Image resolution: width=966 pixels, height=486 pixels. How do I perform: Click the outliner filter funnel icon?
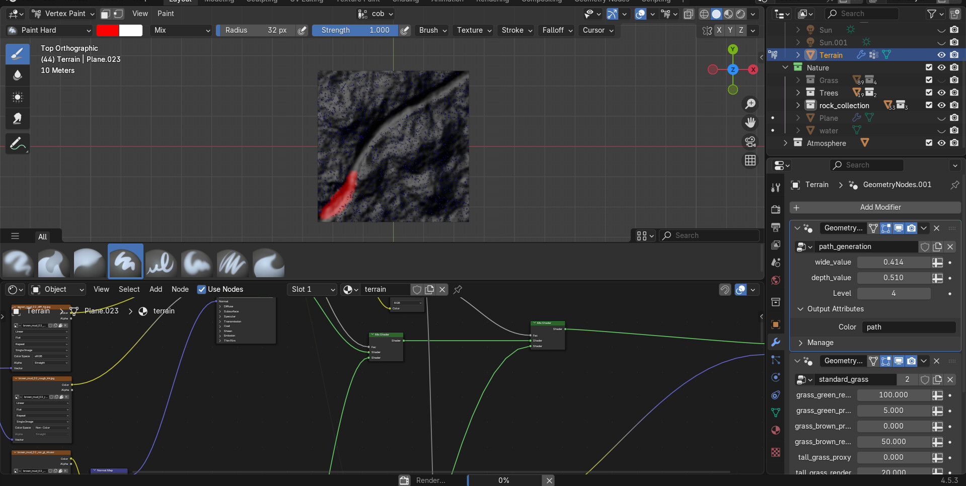[932, 14]
